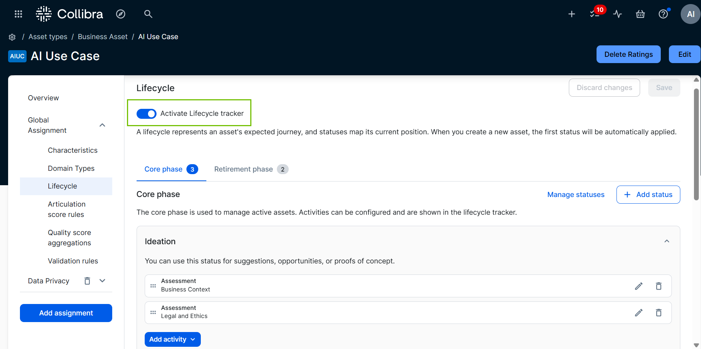Viewport: 701px width, 349px height.
Task: Expand the Data Privacy assignment
Action: coord(102,281)
